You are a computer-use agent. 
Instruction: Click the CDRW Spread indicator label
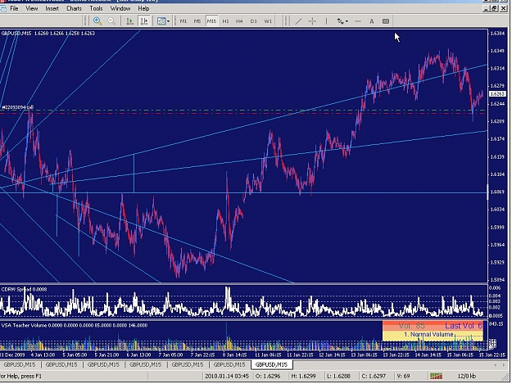(x=24, y=289)
